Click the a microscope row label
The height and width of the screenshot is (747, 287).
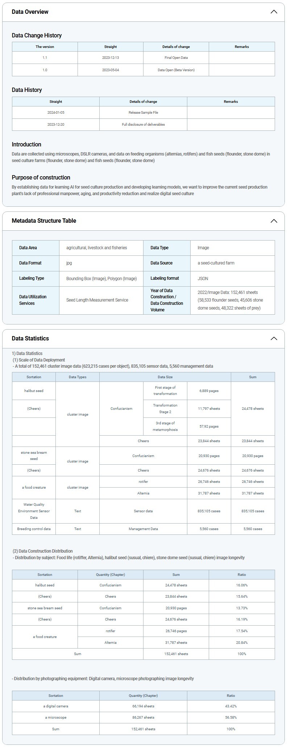click(55, 718)
